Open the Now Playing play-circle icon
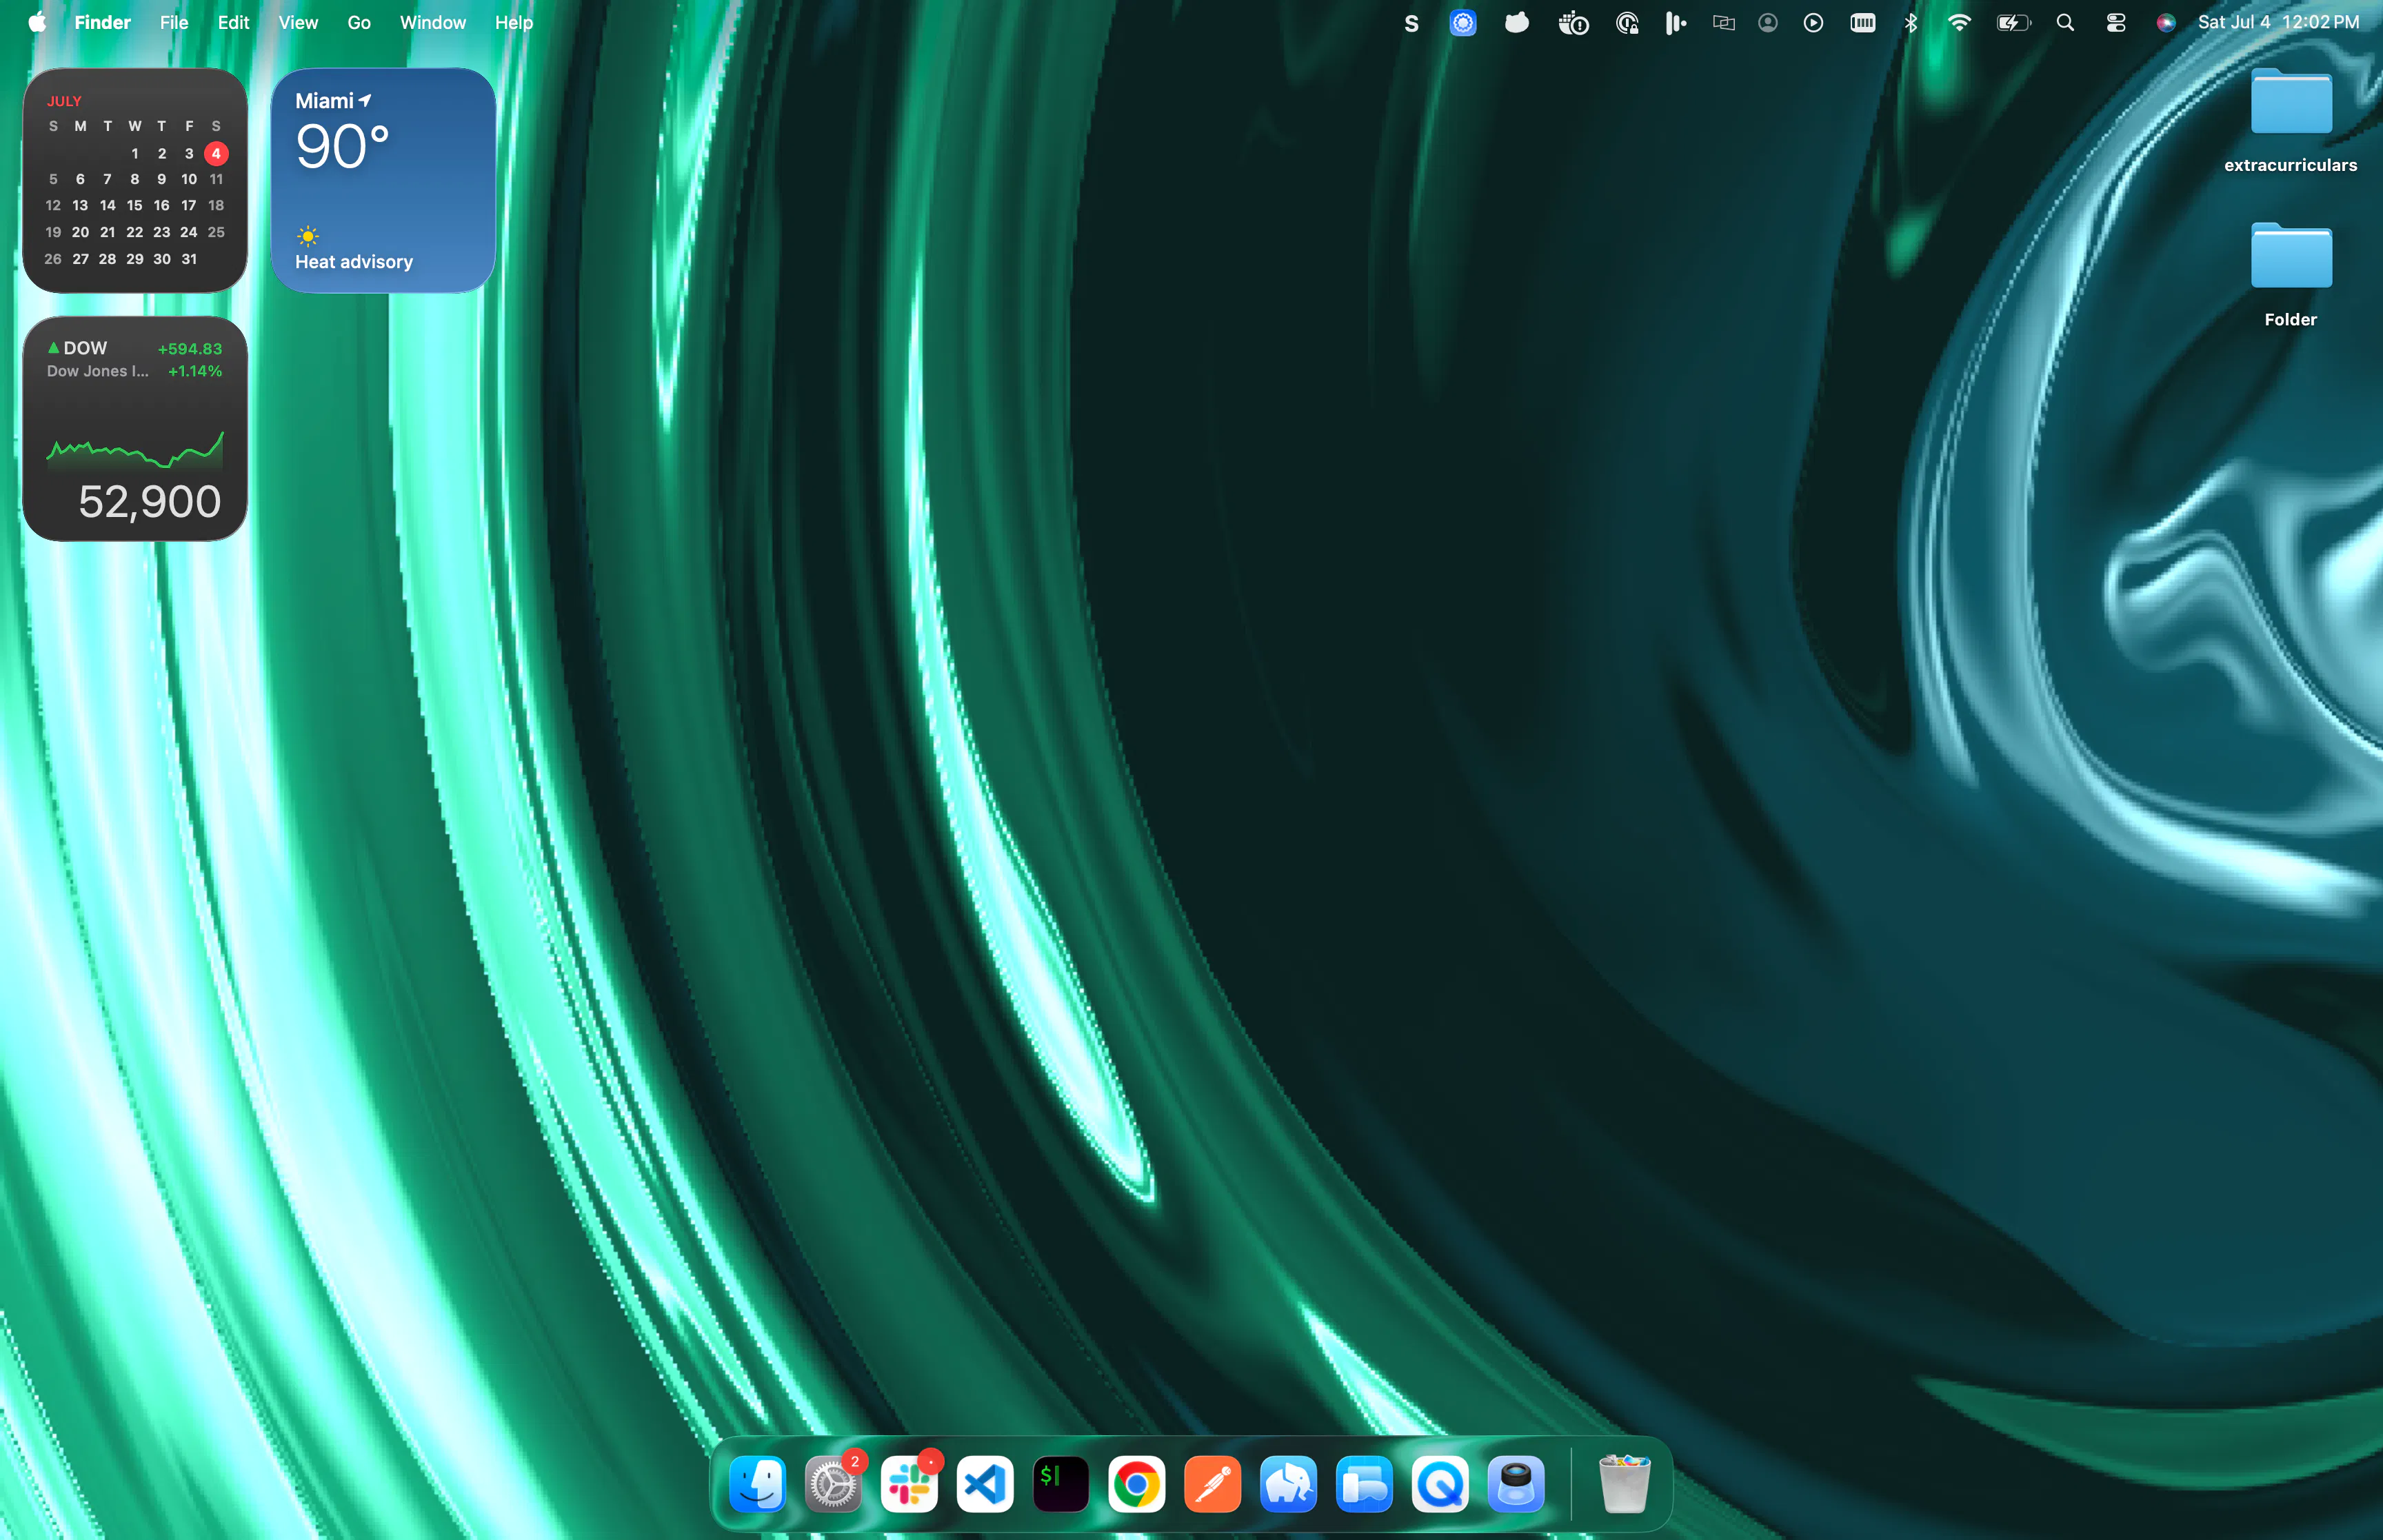 pyautogui.click(x=1813, y=23)
